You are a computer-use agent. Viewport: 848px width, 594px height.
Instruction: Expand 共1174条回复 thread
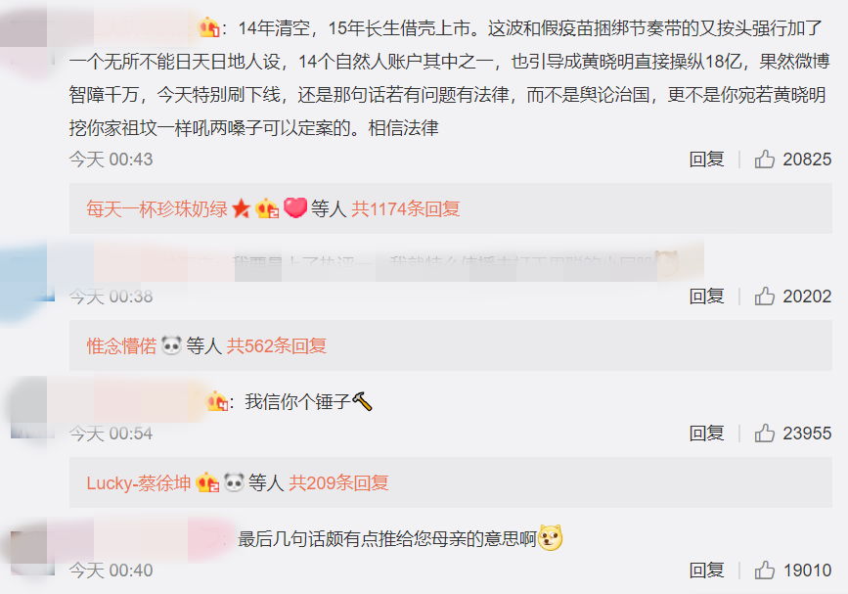click(406, 208)
